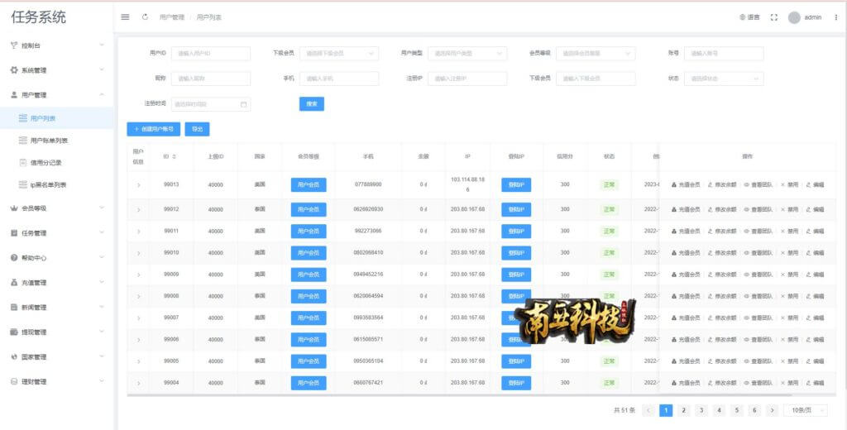Click the crown icon for 会员等级

coord(14,208)
